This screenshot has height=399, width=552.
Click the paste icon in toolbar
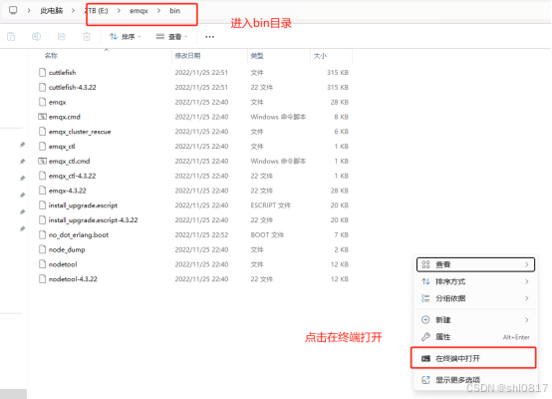pyautogui.click(x=11, y=36)
